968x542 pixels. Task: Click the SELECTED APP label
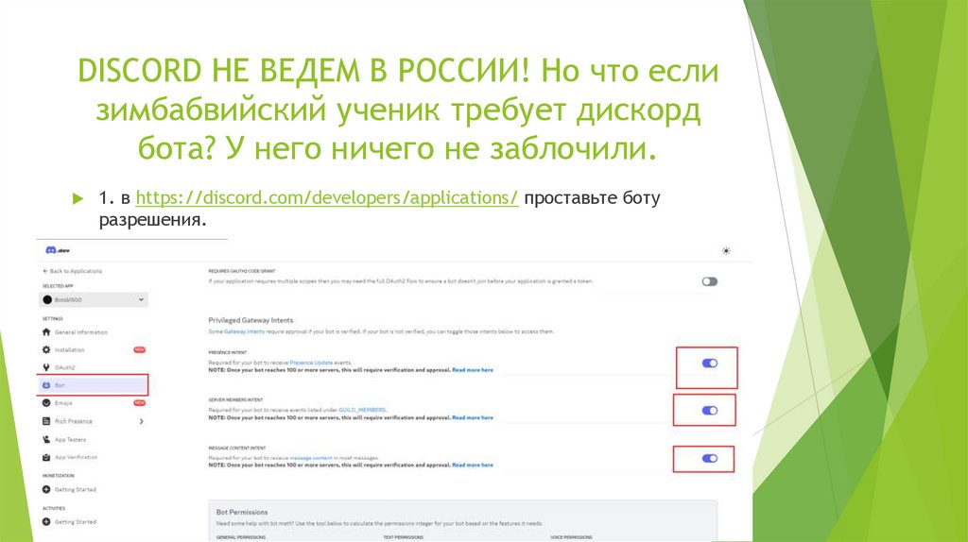pos(58,286)
